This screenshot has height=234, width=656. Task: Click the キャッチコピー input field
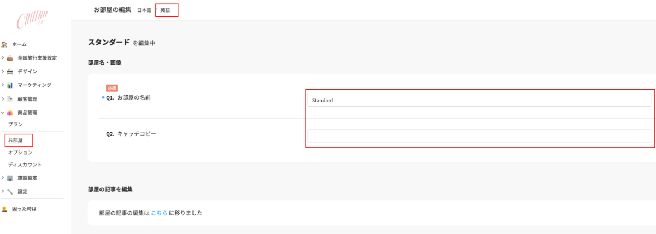coord(479,136)
